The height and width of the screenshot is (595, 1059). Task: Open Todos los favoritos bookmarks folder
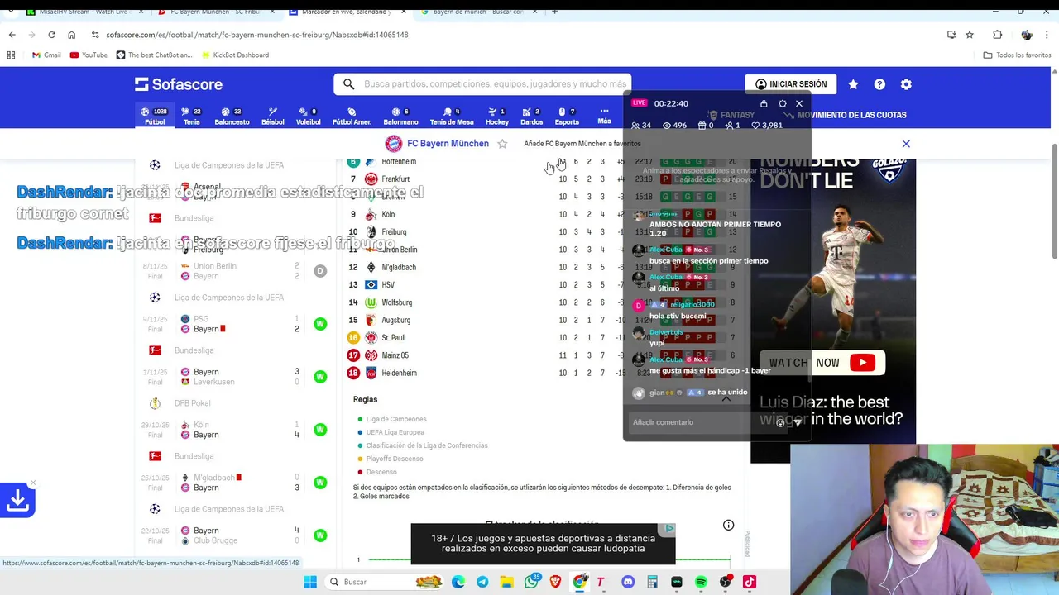pyautogui.click(x=1017, y=55)
